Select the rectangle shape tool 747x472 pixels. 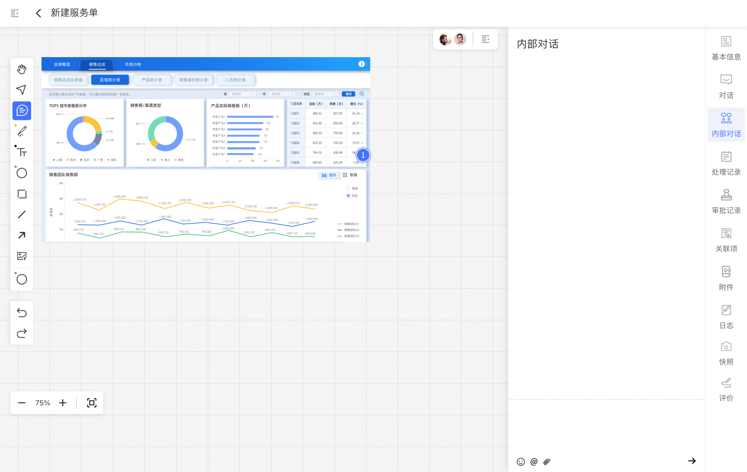(x=22, y=193)
